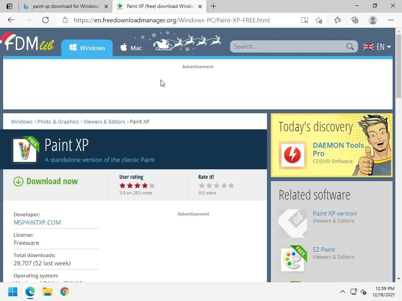This screenshot has height=301, width=402.
Task: Open Edge Settings and more menu
Action: pyautogui.click(x=391, y=20)
